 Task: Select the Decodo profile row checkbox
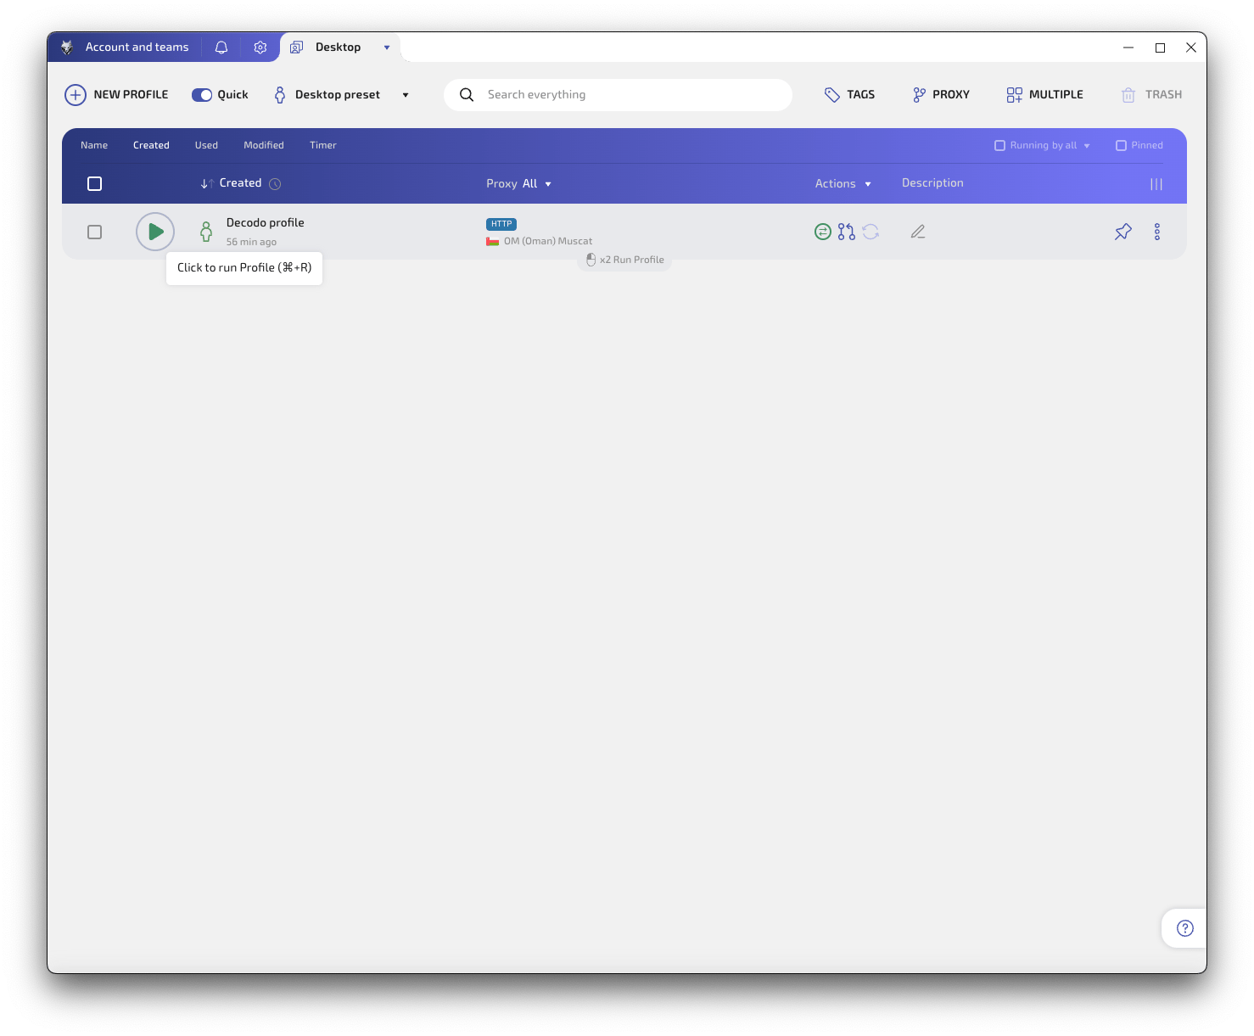pos(95,232)
